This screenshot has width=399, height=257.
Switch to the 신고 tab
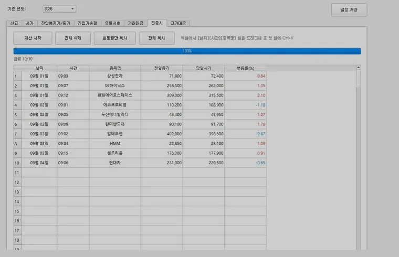(14, 23)
